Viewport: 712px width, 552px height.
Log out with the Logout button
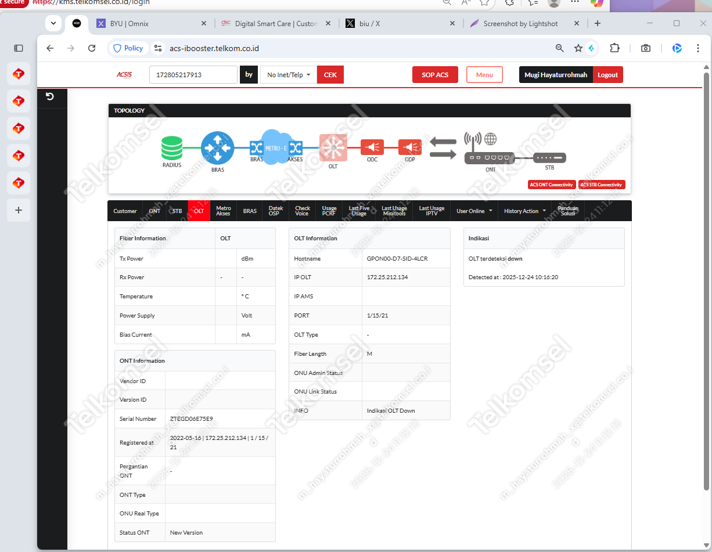pyautogui.click(x=608, y=75)
